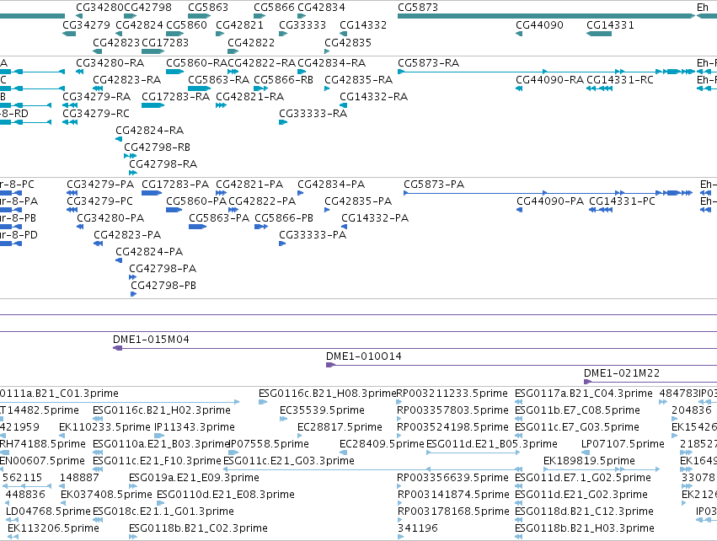The image size is (717, 541).
Task: Click transcript CG42834-RA label
Action: tap(331, 62)
